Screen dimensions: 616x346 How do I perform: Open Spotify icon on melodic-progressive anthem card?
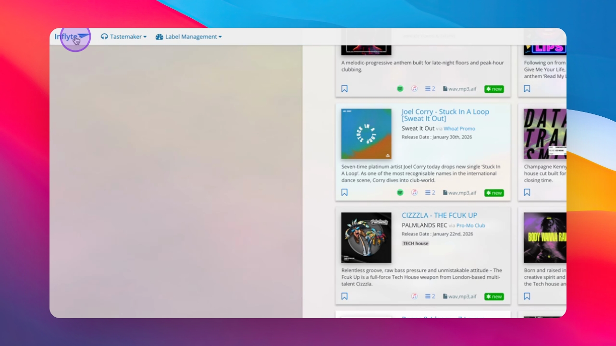click(400, 89)
